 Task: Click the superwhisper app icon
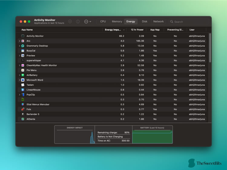[x=23, y=60]
